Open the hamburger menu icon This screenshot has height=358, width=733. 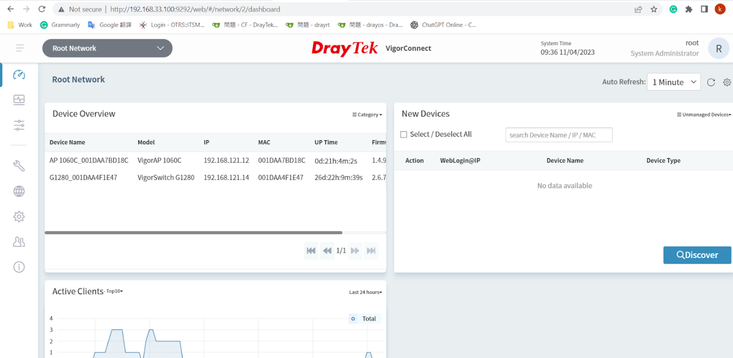coord(20,48)
